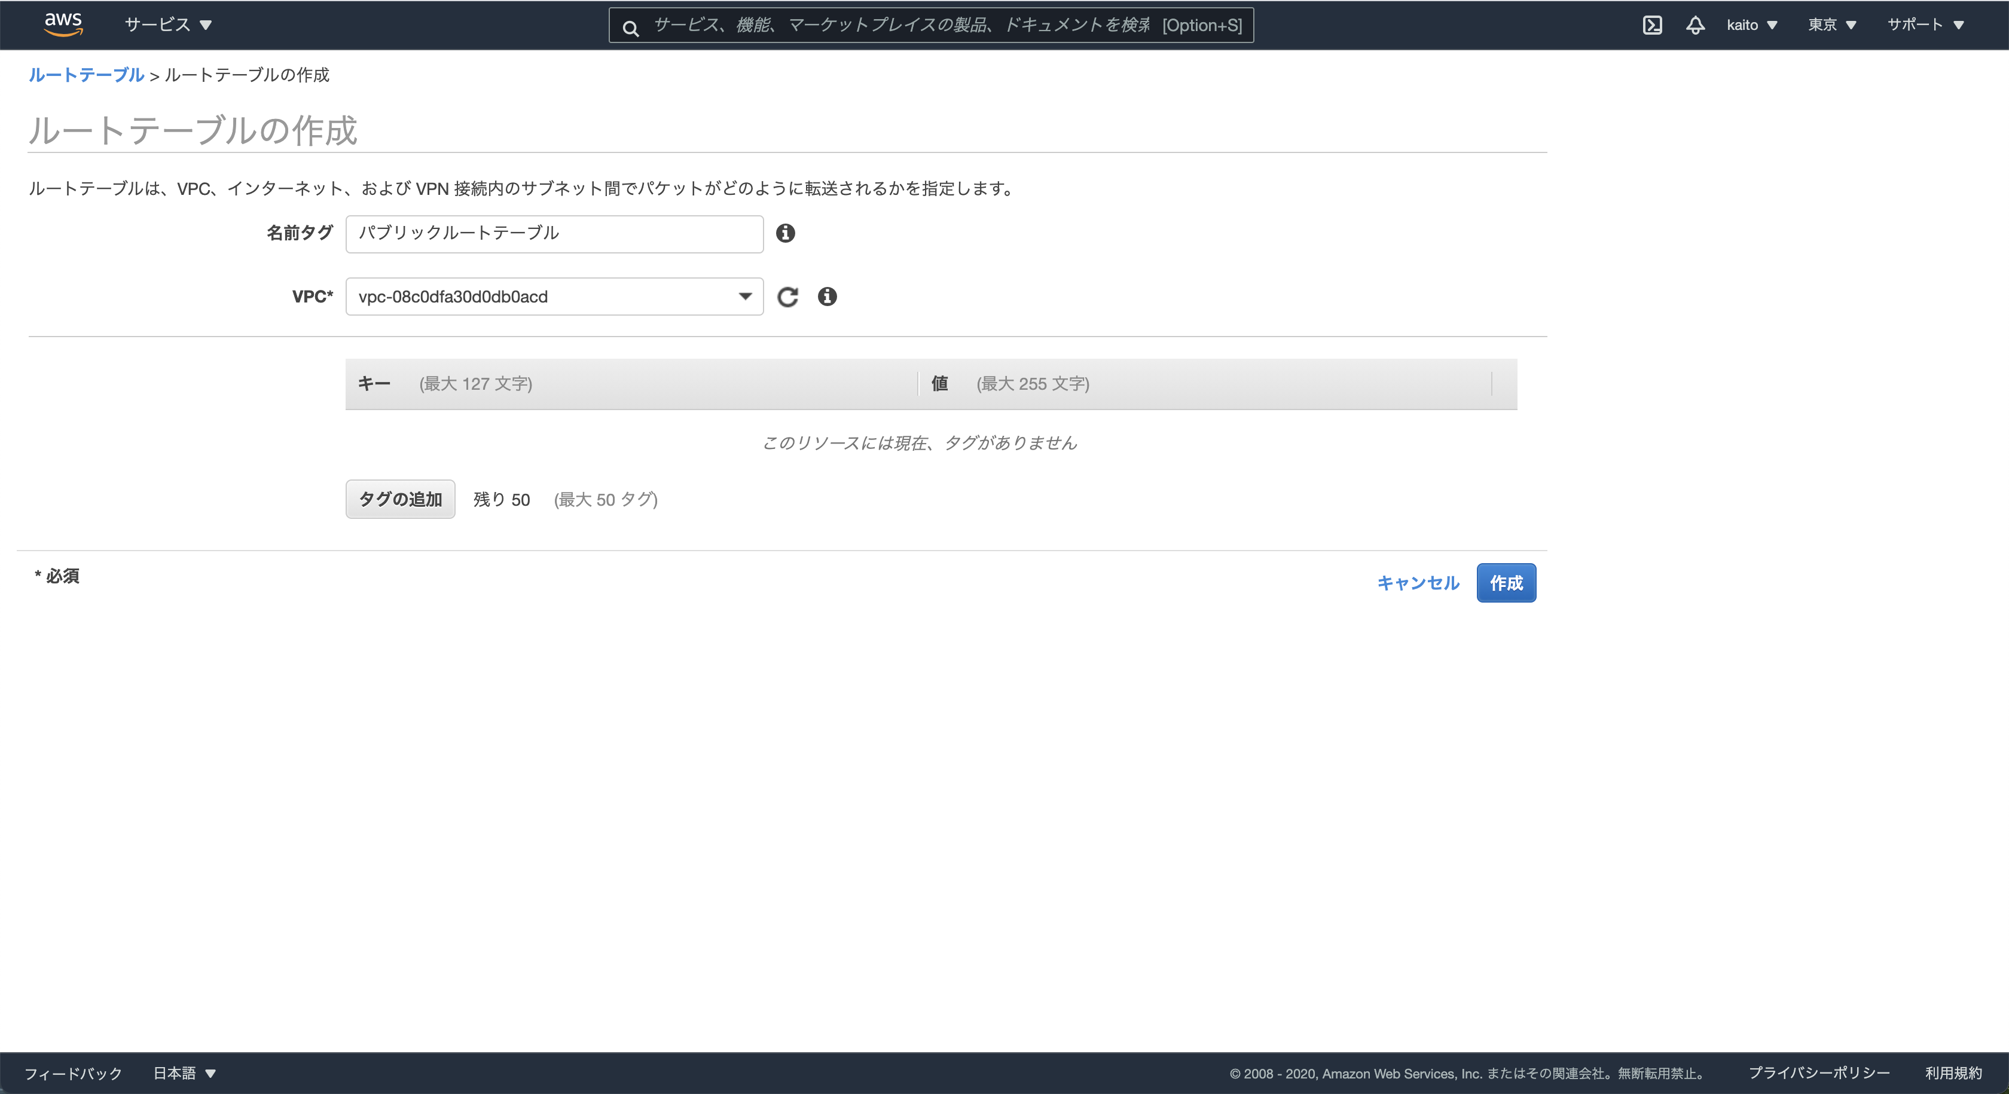Open the CloudShell terminal icon
Screen dimensions: 2009x1094
[1652, 25]
